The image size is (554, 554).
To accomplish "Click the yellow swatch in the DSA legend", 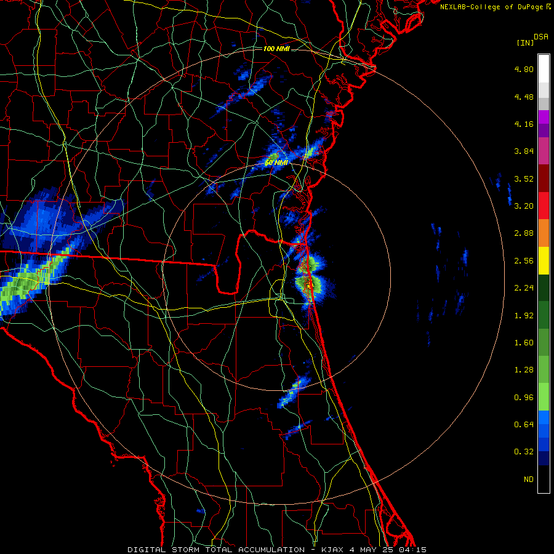I will tap(544, 261).
